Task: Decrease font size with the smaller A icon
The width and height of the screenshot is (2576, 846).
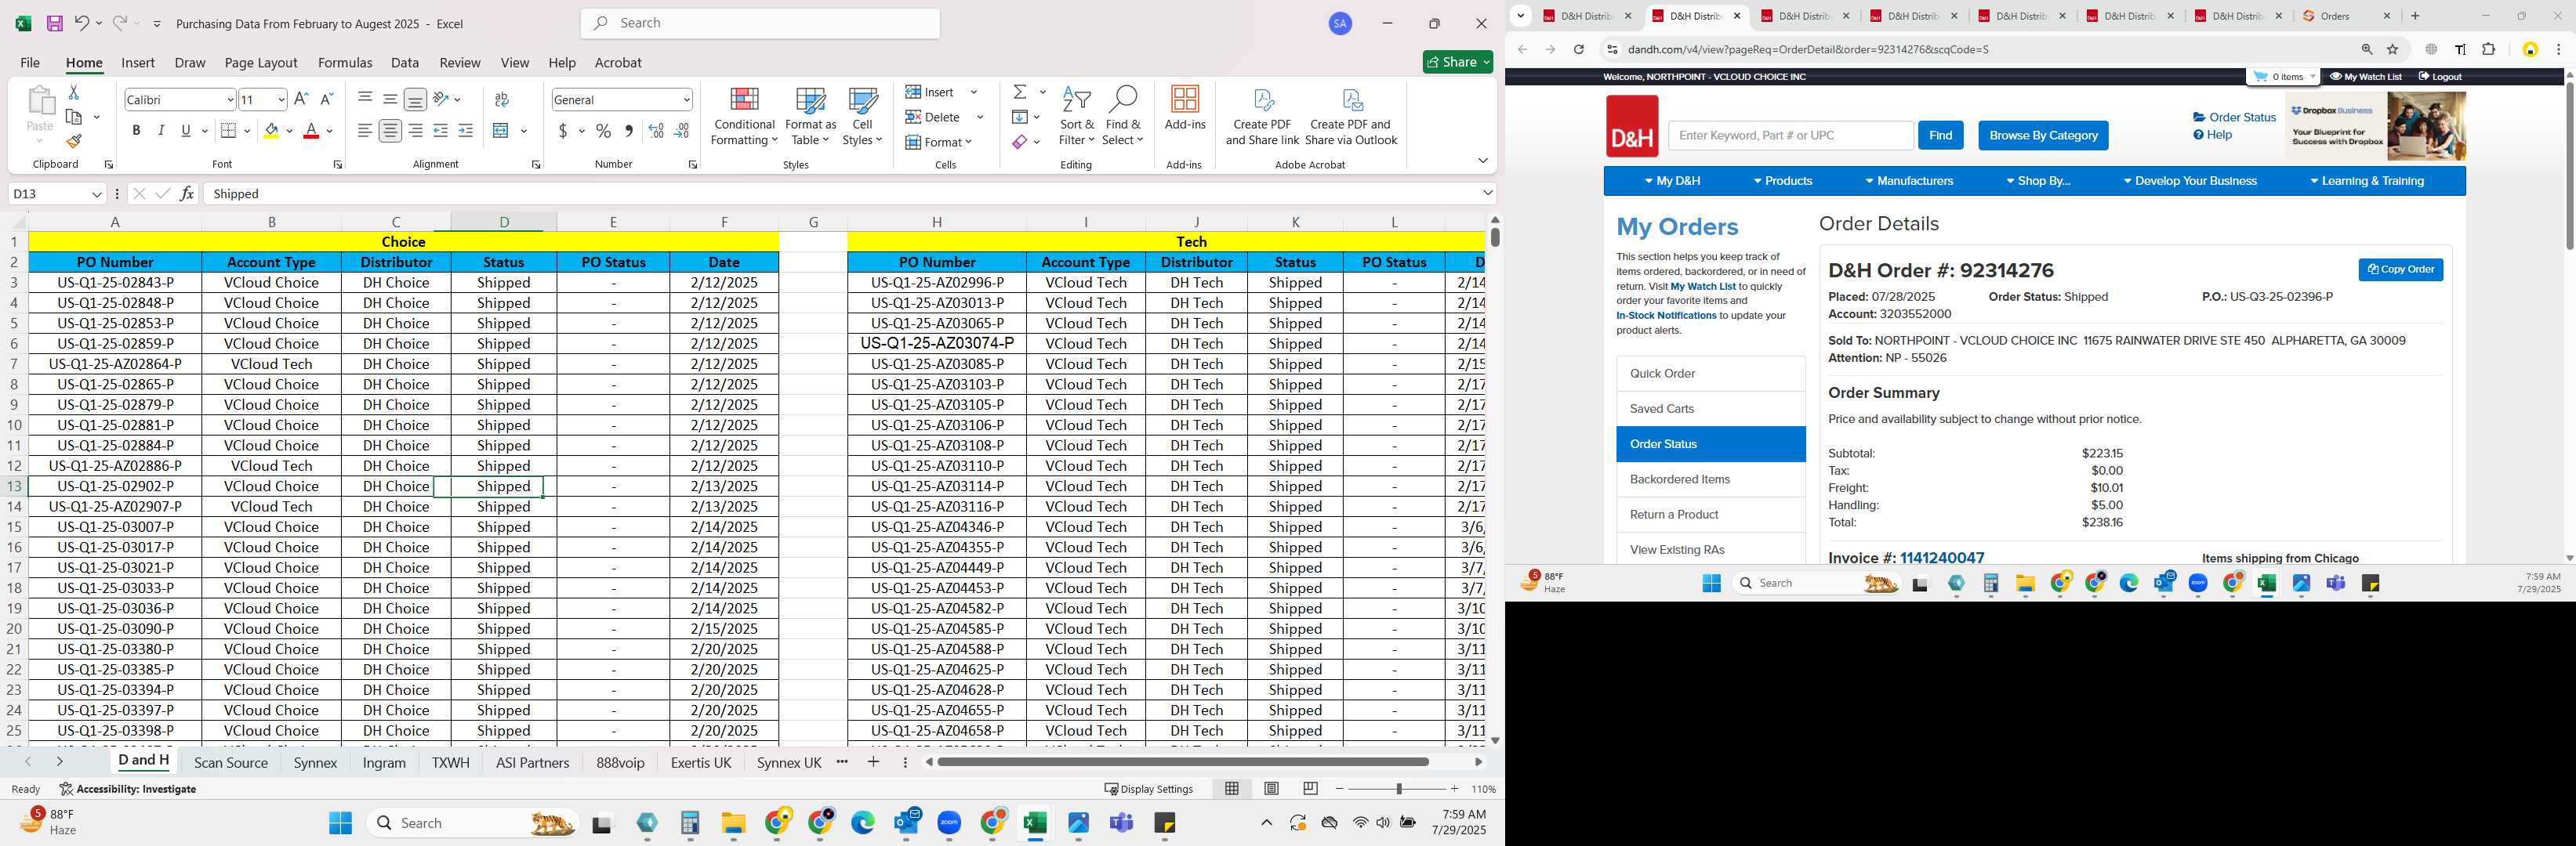Action: click(x=326, y=99)
